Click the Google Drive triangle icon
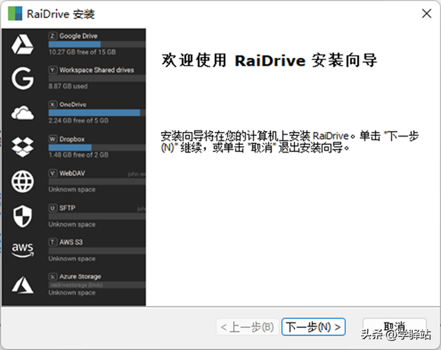441x350 pixels. (23, 44)
